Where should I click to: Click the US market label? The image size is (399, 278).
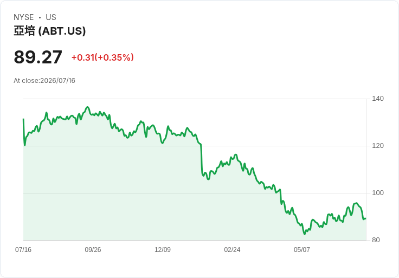pos(51,17)
